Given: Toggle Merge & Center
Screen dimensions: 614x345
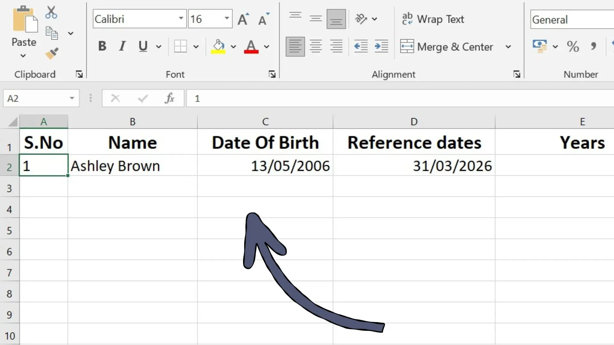Looking at the screenshot, I should tap(447, 46).
